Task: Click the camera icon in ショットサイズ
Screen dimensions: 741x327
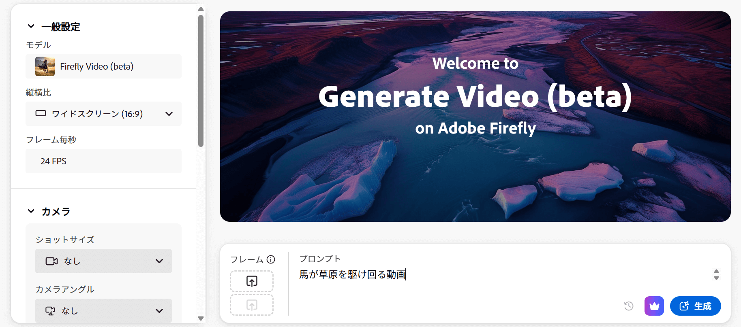Action: [x=51, y=261]
